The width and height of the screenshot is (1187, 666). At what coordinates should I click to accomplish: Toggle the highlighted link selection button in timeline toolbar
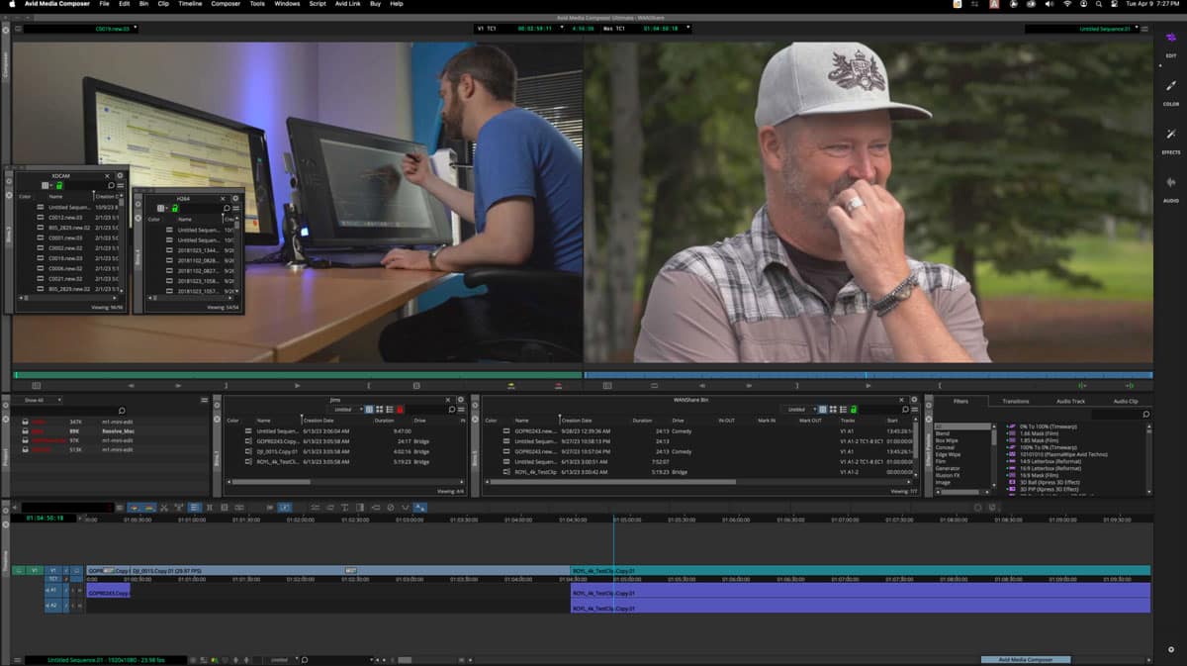[284, 507]
